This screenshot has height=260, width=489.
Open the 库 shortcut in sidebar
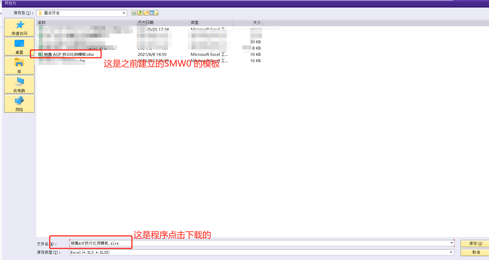(19, 65)
